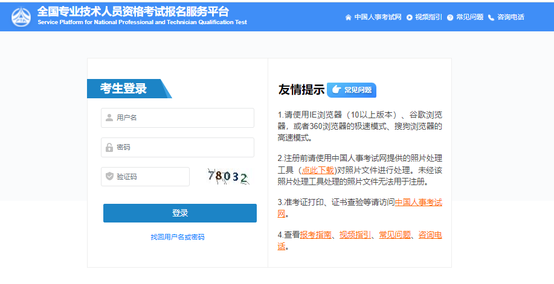
Task: Focus the 用户名 input field
Action: 181,118
